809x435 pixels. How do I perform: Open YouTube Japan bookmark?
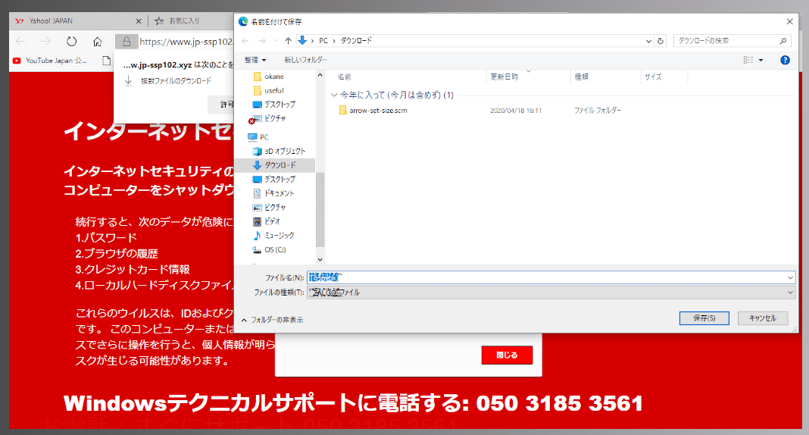tap(49, 61)
